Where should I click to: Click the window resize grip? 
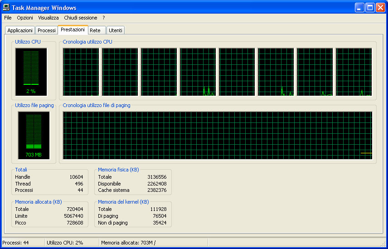383,244
